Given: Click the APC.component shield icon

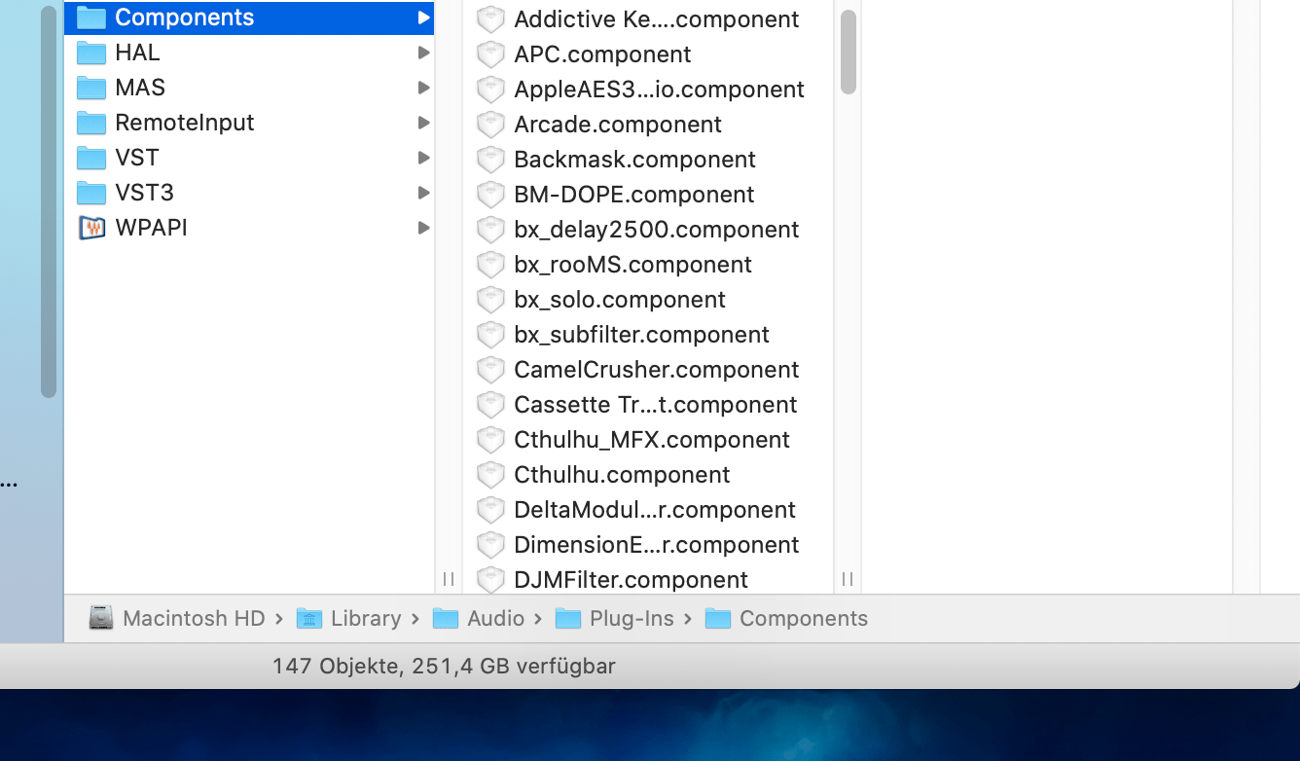Looking at the screenshot, I should [490, 54].
